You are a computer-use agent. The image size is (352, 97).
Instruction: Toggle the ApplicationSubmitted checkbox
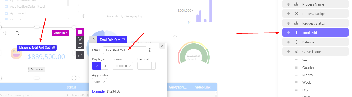[x=6, y=6]
